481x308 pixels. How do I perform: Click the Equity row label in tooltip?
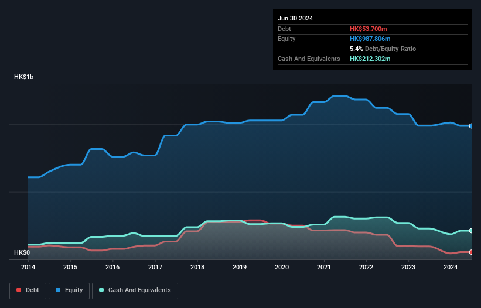pos(286,39)
